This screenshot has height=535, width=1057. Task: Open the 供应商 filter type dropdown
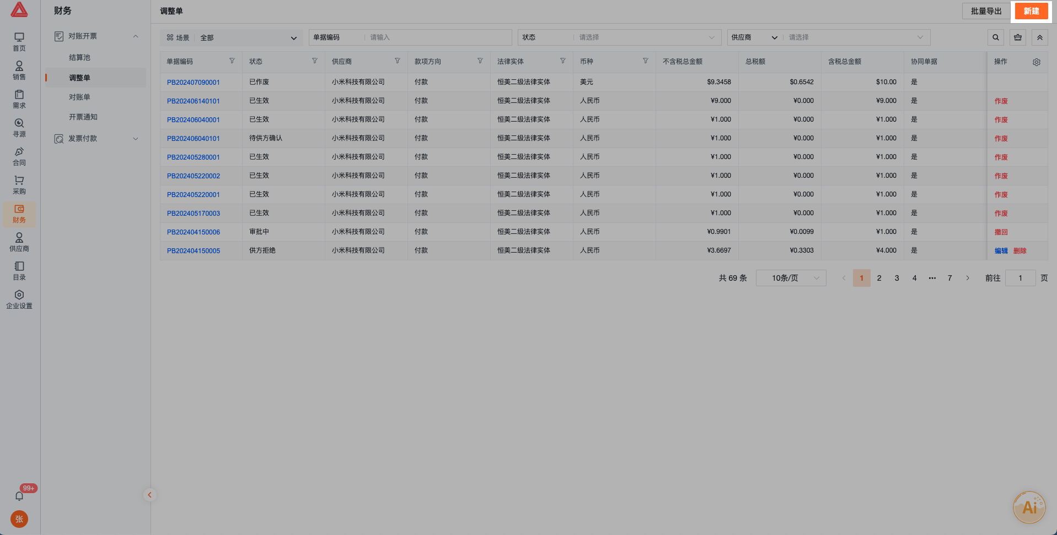[x=754, y=37]
